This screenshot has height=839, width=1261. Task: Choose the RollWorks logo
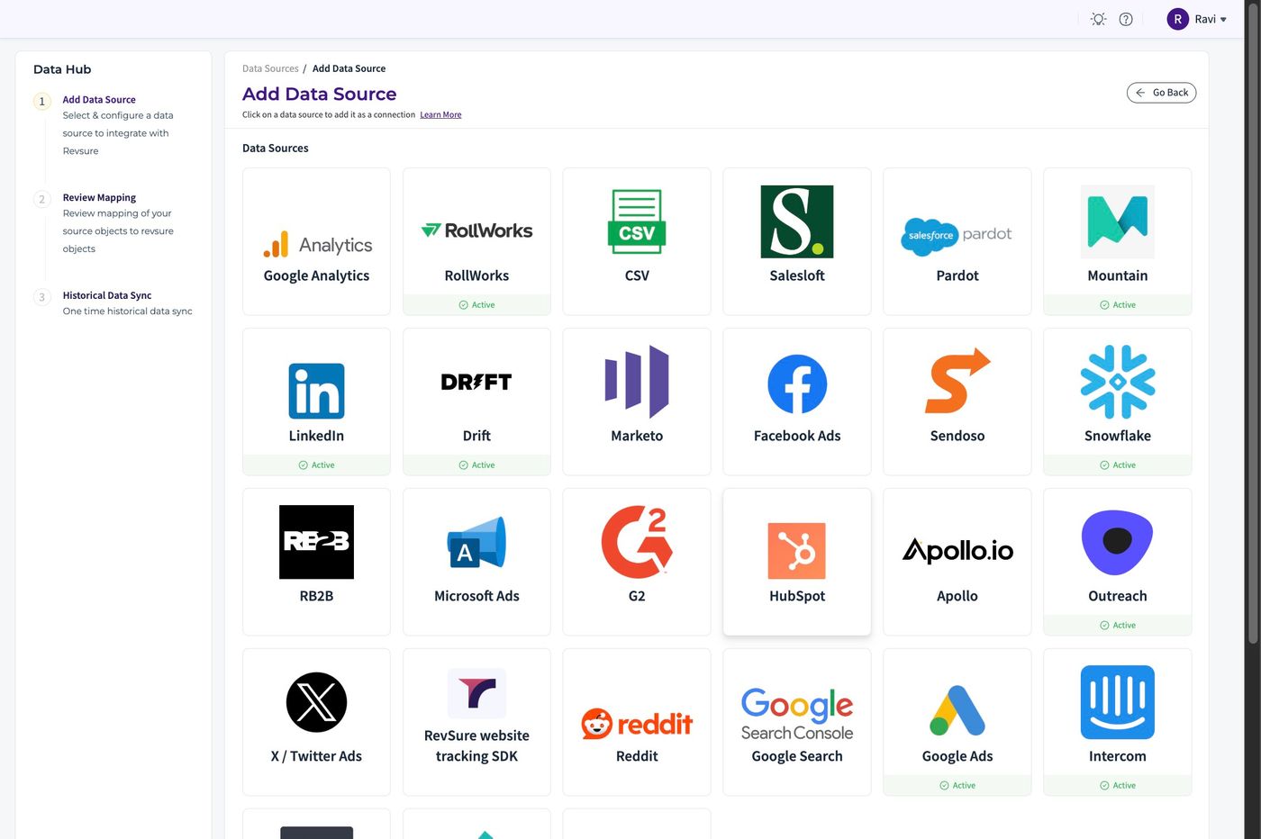click(476, 230)
